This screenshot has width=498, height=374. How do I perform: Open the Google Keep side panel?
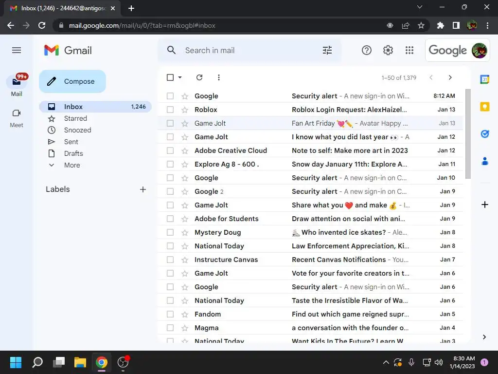(485, 107)
